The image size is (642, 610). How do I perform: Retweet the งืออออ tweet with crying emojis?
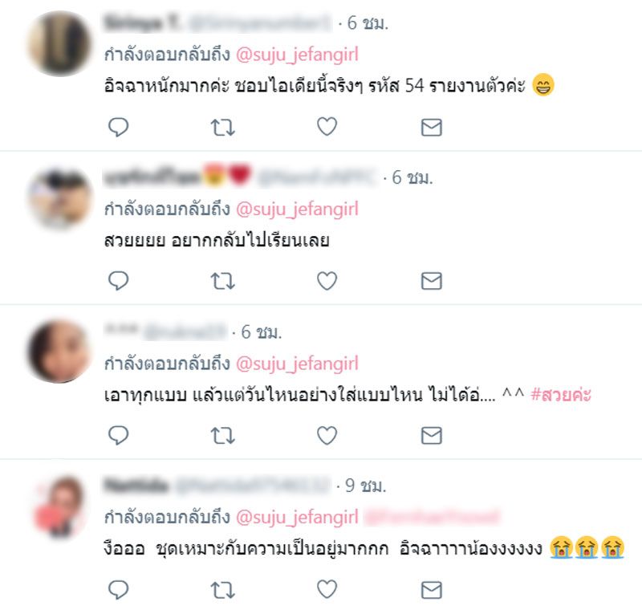click(223, 590)
